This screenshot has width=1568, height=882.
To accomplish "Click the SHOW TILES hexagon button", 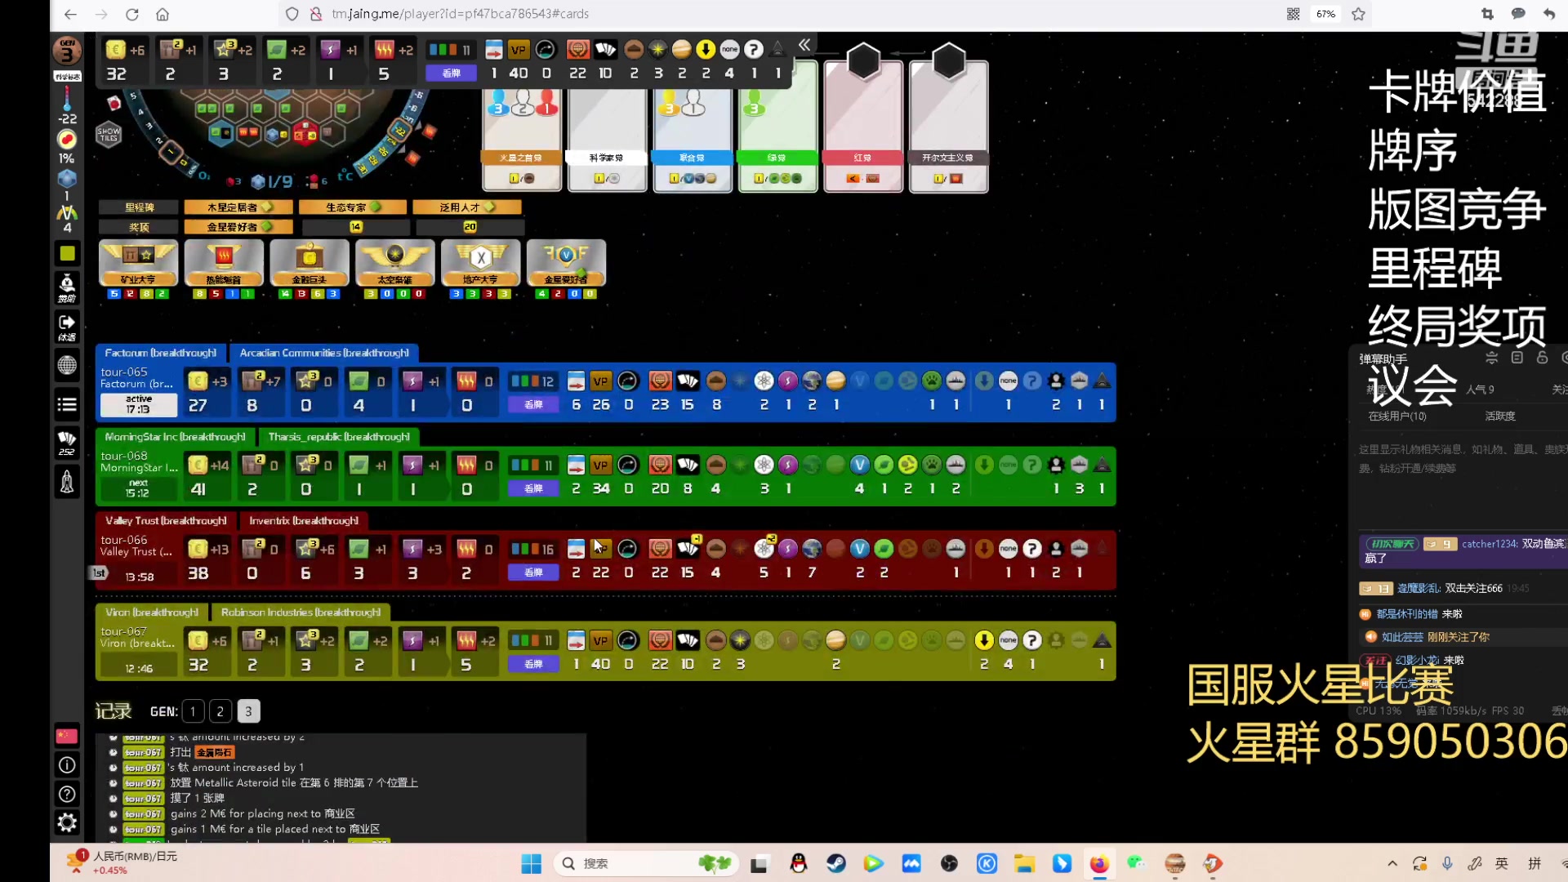I will click(109, 134).
